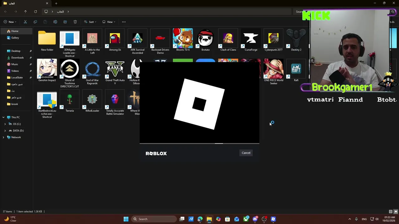Viewport: 399px width, 224px height.
Task: Switch to large thumbnails view layout
Action: [x=396, y=212]
